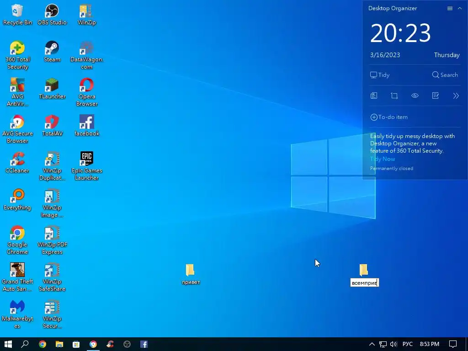Open Microsoft Store from the taskbar
The image size is (468, 351).
[76, 344]
